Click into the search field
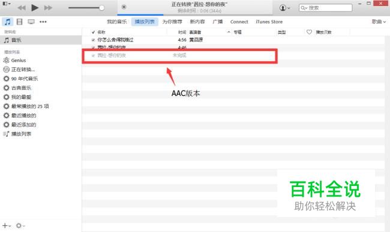 coord(326,8)
